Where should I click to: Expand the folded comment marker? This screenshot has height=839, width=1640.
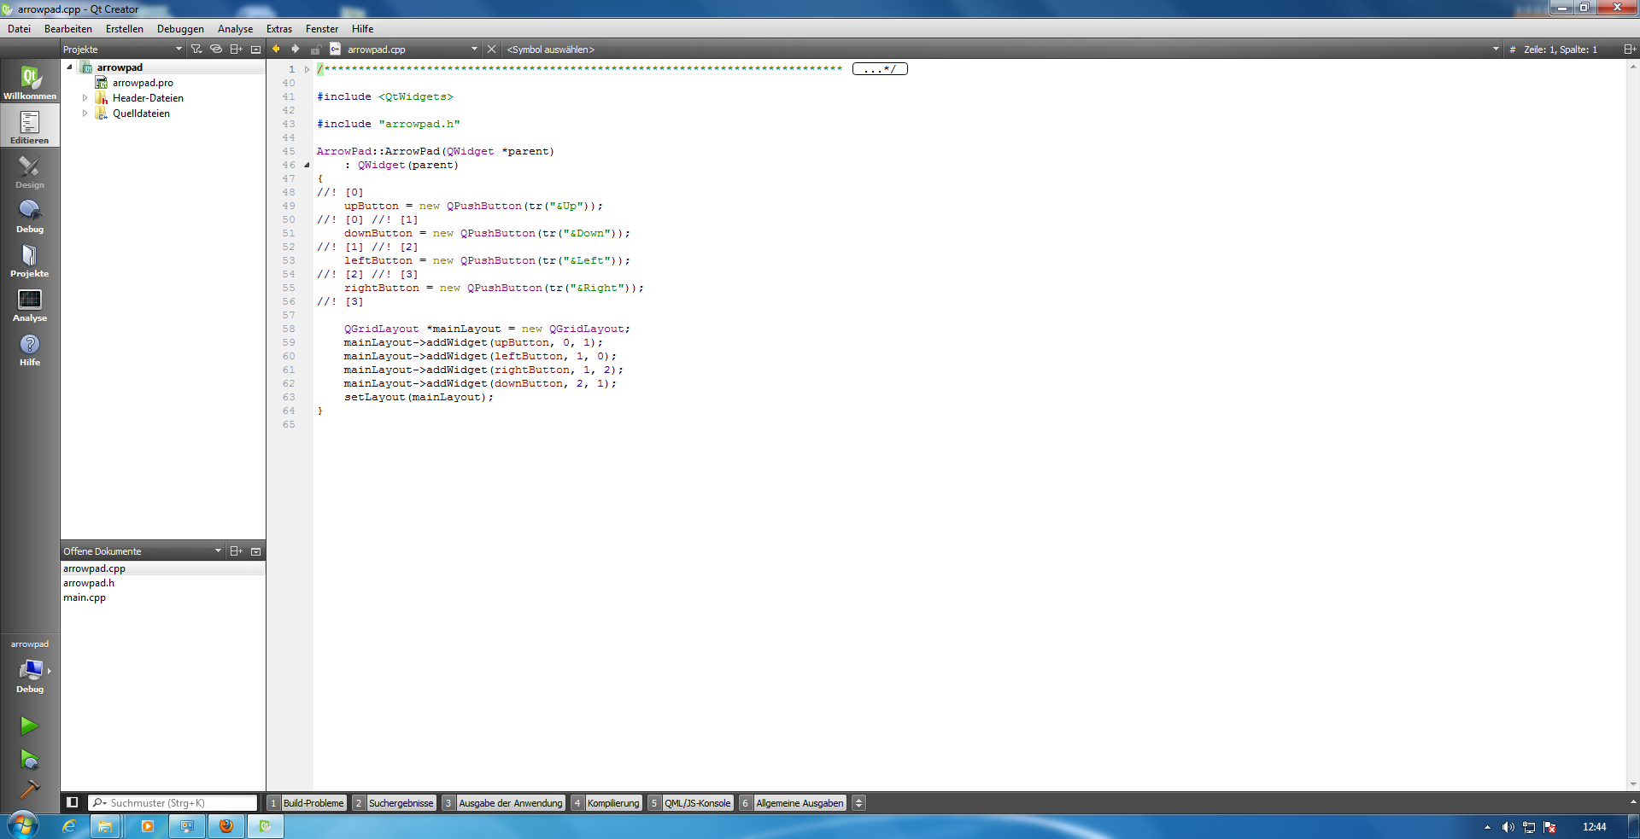(x=880, y=69)
